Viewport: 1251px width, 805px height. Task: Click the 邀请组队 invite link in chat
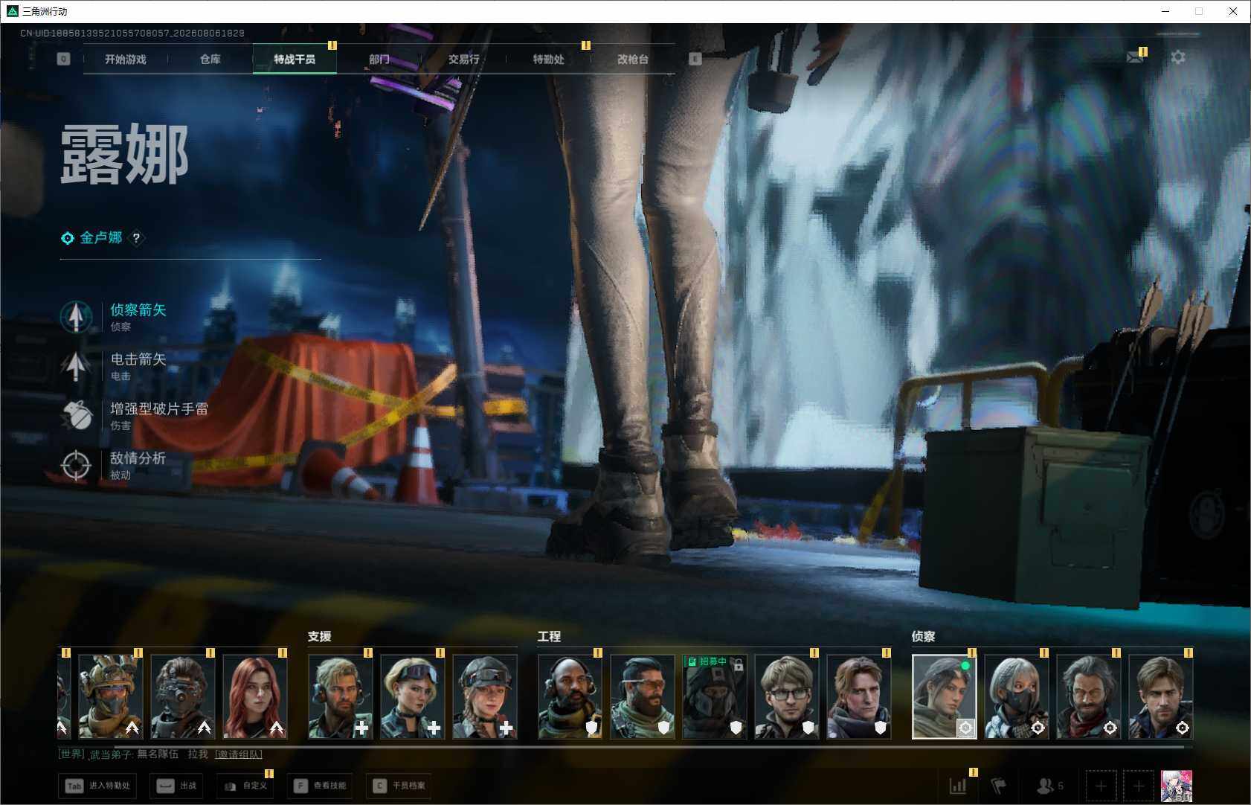click(239, 754)
